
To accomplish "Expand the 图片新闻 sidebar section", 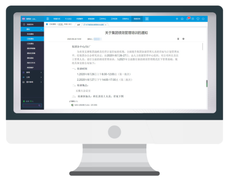I will 32,82.
